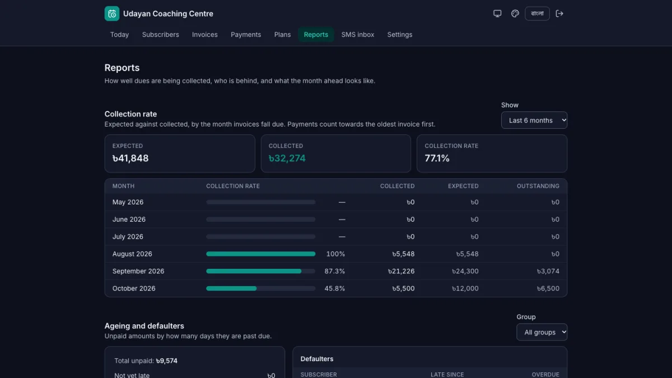672x378 pixels.
Task: Click the sign out arrow icon
Action: coord(559,13)
